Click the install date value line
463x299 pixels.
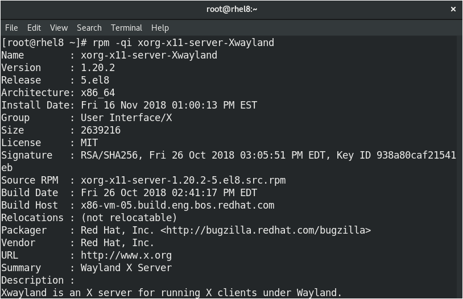(169, 105)
